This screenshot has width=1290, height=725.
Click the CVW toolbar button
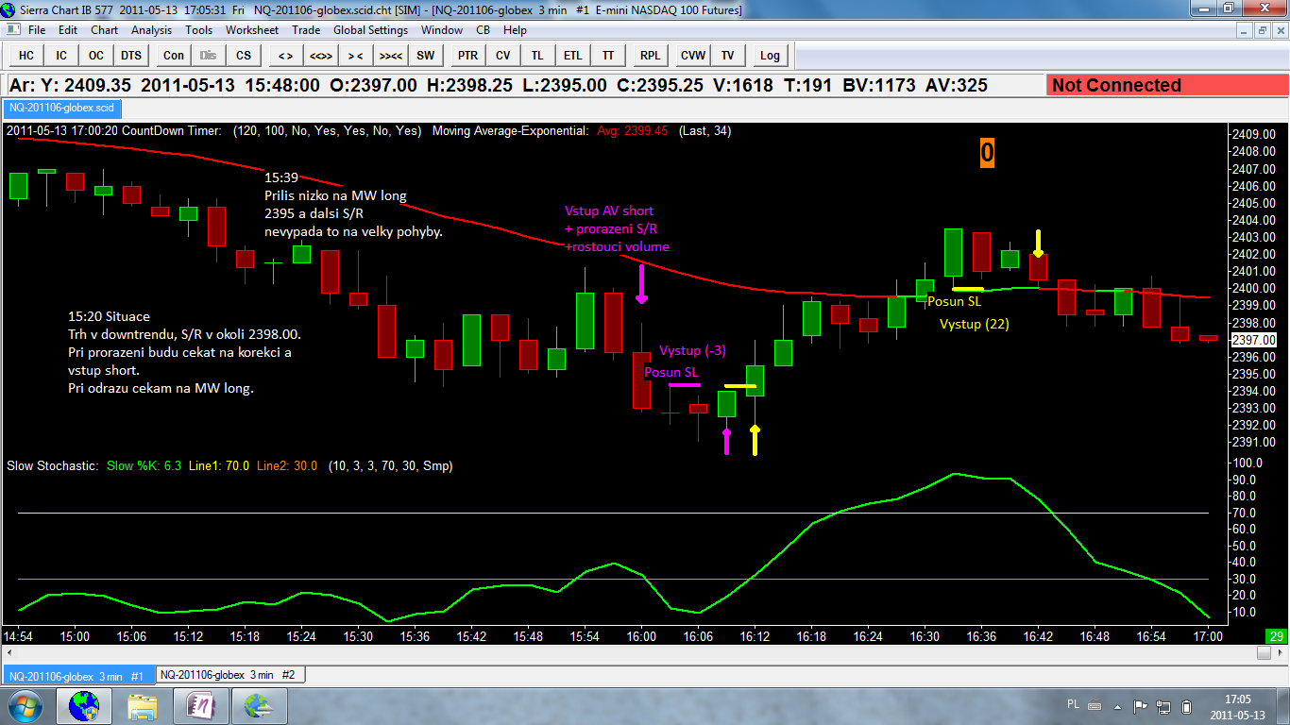(x=693, y=55)
